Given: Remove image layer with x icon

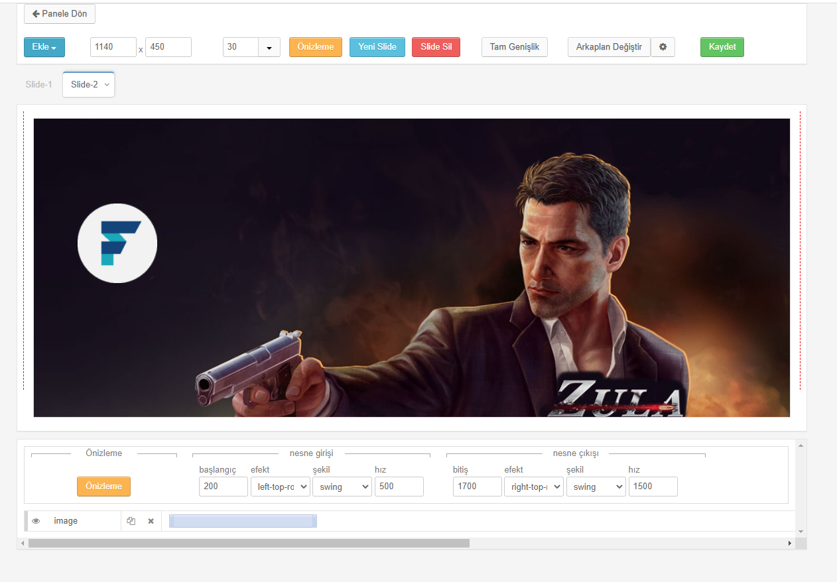Looking at the screenshot, I should pyautogui.click(x=151, y=521).
